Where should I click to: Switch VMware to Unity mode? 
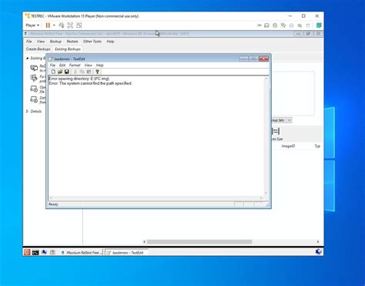79,25
